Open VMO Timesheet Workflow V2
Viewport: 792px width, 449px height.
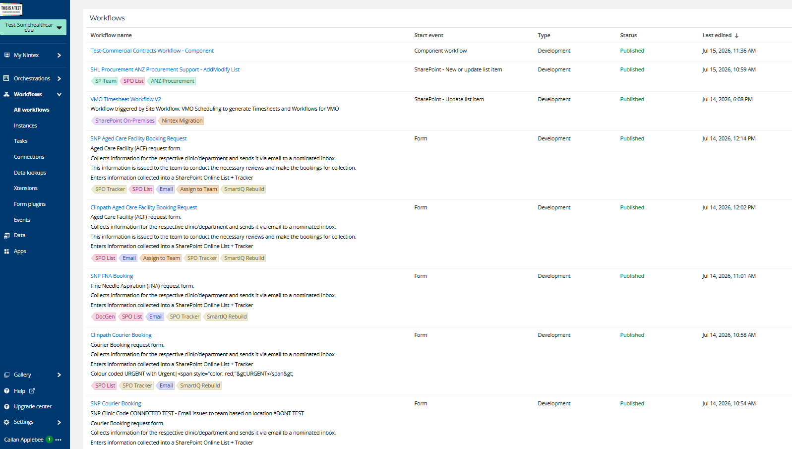coord(126,100)
